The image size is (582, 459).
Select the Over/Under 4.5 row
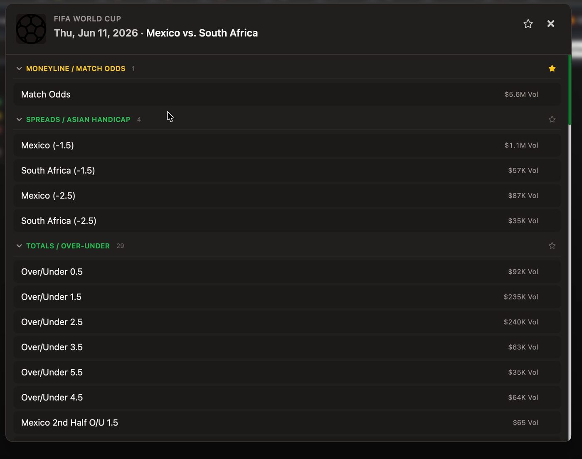tap(287, 398)
